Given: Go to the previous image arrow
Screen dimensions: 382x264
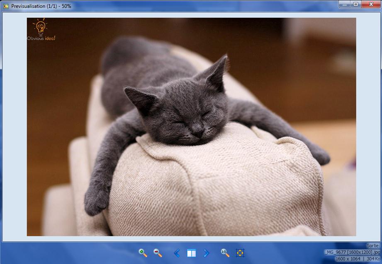Looking at the screenshot, I should [177, 253].
